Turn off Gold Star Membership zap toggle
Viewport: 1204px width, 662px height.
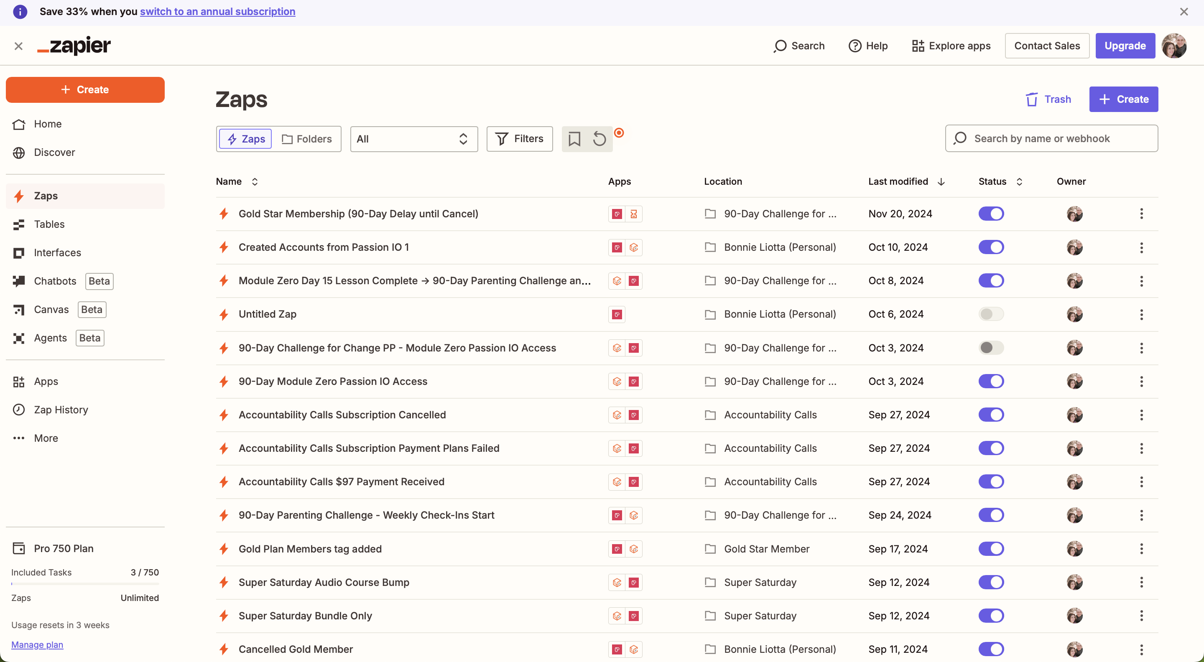tap(990, 214)
